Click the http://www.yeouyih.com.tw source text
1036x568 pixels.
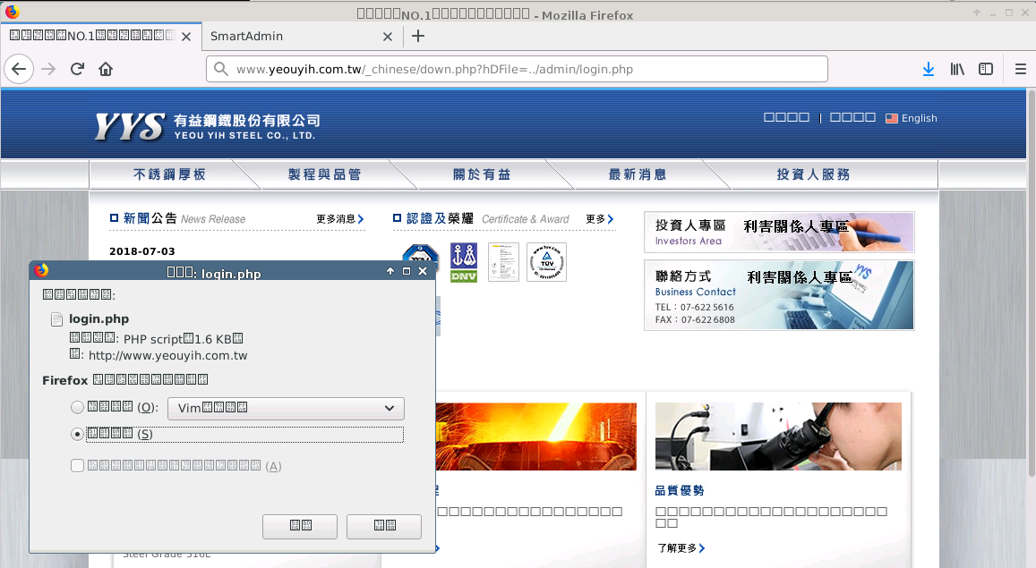click(x=167, y=356)
